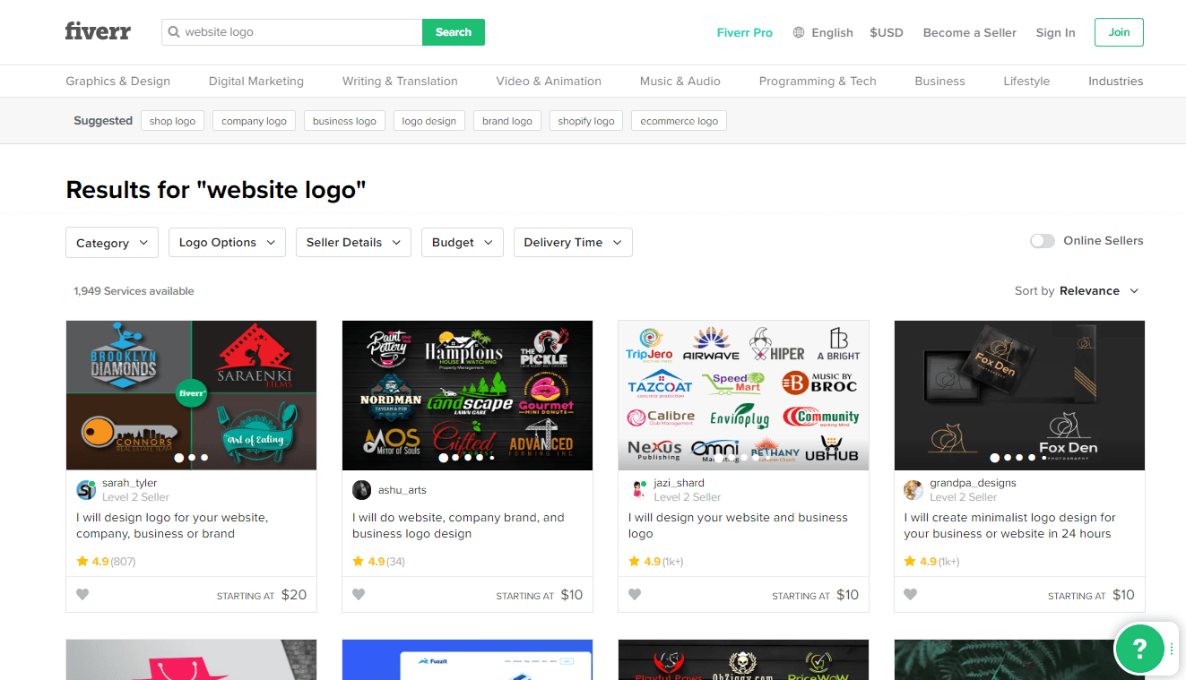1186x680 pixels.
Task: Open grandpa_designs' profile avatar
Action: [x=913, y=489]
